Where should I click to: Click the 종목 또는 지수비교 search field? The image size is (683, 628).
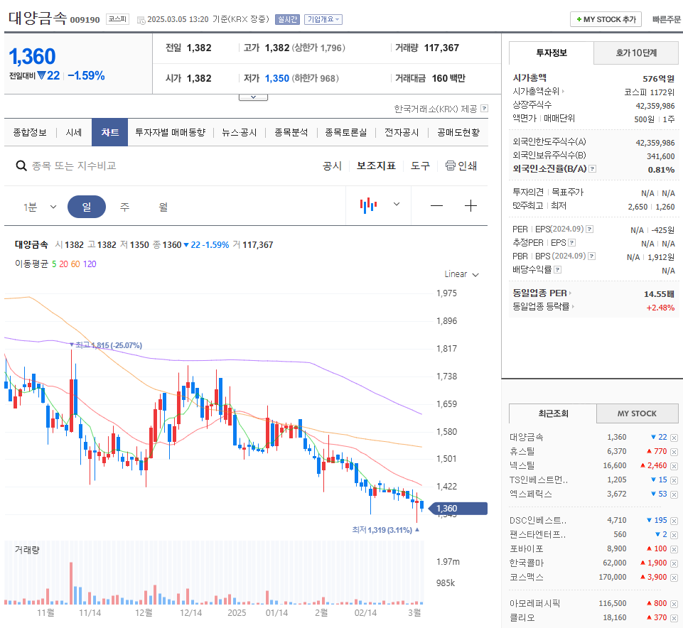coord(74,166)
